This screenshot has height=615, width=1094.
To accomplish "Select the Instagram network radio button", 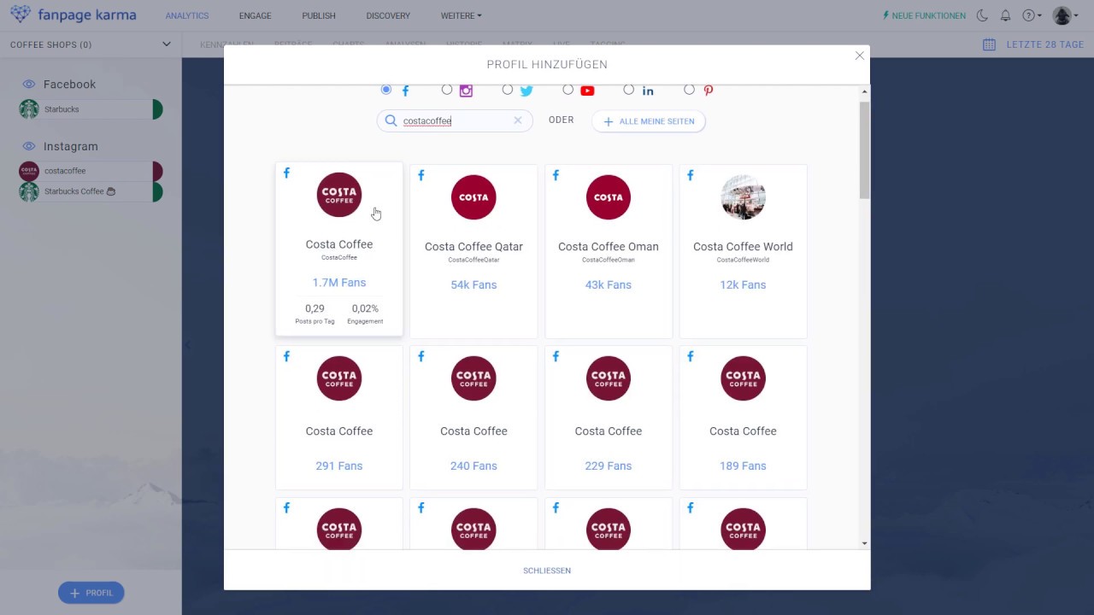I will pos(447,90).
